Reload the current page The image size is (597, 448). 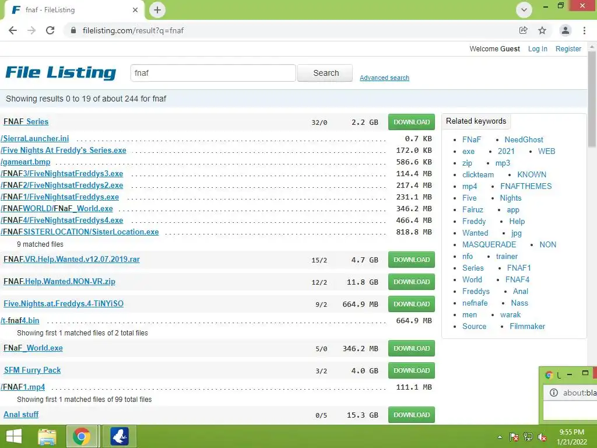click(x=50, y=30)
